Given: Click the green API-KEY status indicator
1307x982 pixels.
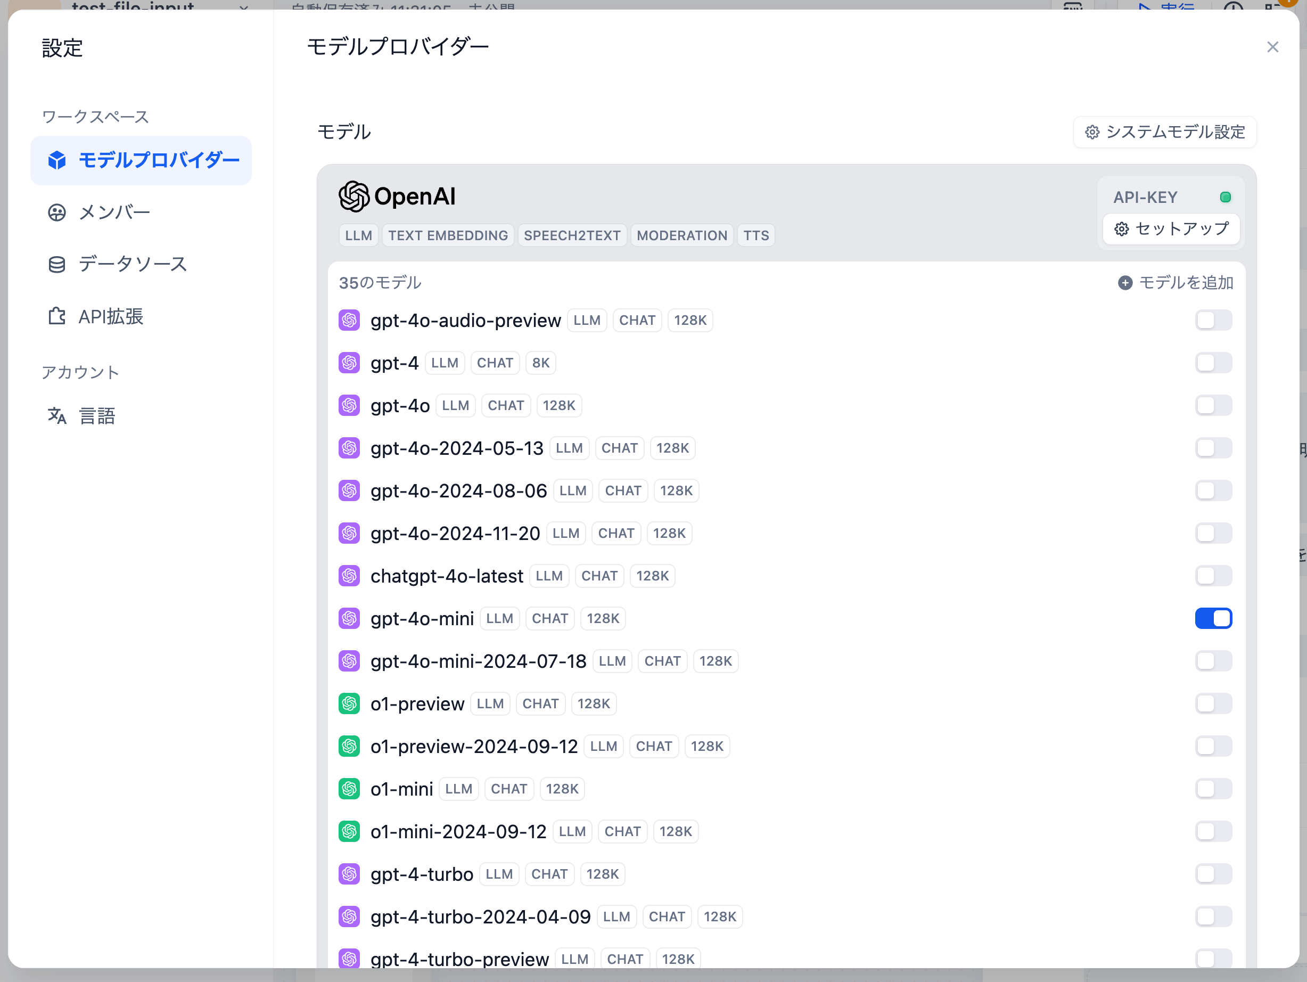Looking at the screenshot, I should coord(1225,197).
